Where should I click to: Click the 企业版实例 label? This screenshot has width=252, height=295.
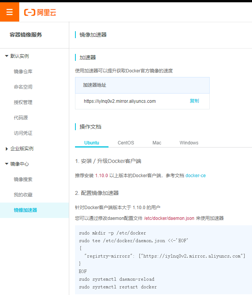(x=22, y=149)
